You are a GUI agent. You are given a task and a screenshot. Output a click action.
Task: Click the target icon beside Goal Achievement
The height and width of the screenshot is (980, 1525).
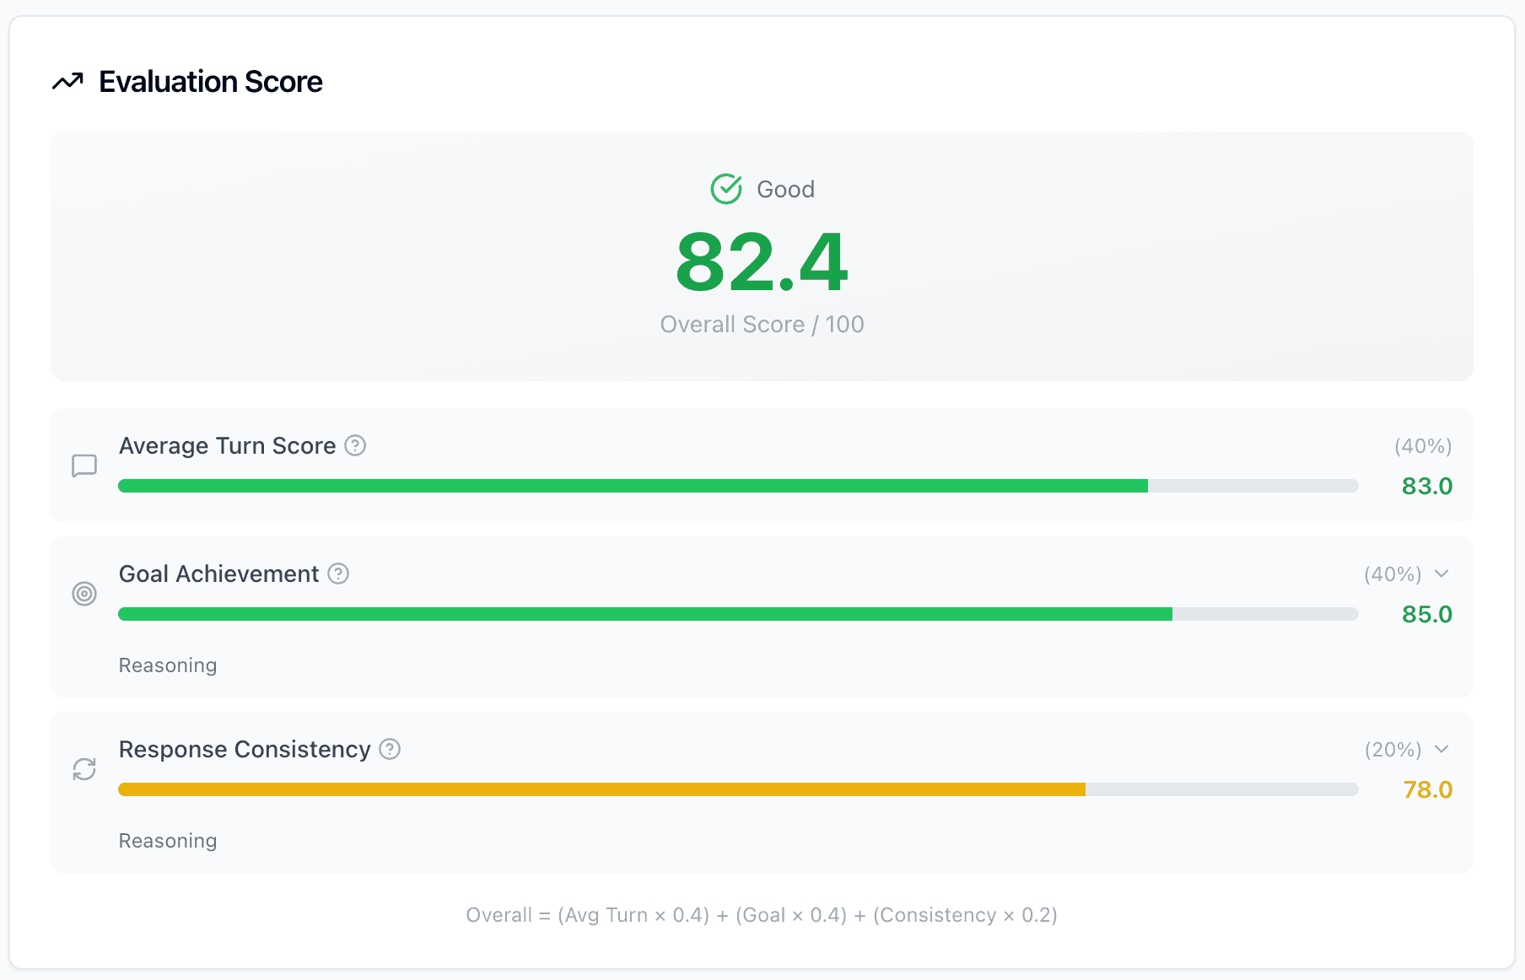coord(84,594)
